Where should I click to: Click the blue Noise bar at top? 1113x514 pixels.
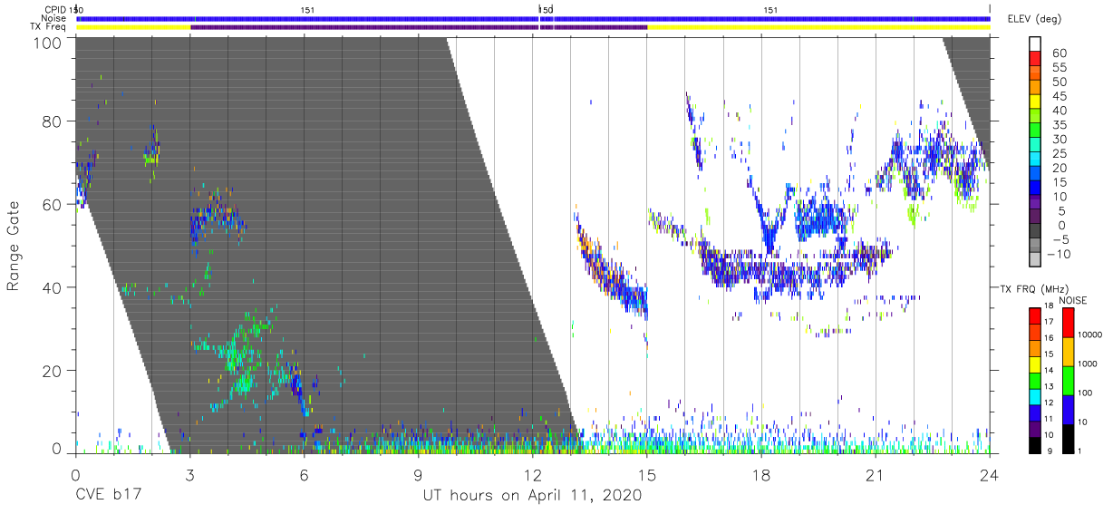(533, 18)
